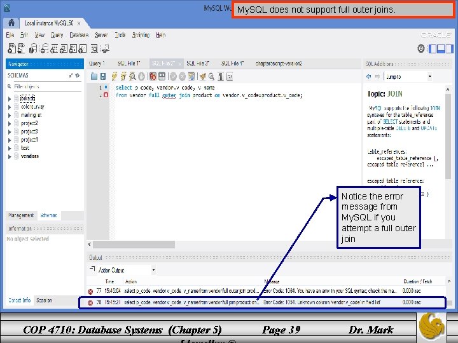Open the Query menu

[x=57, y=35]
